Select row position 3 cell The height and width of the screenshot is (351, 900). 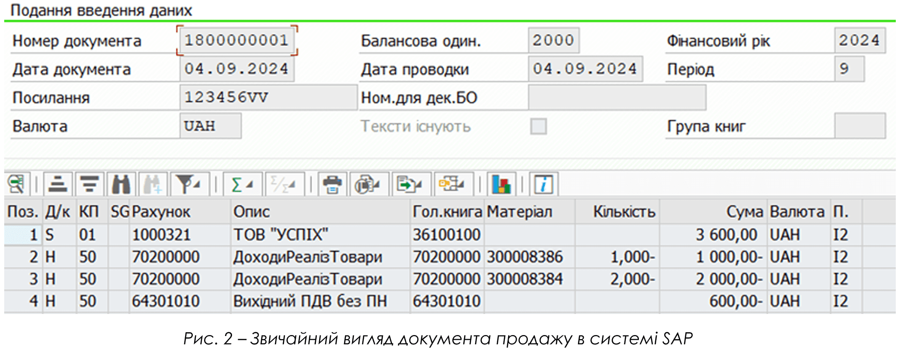[23, 279]
